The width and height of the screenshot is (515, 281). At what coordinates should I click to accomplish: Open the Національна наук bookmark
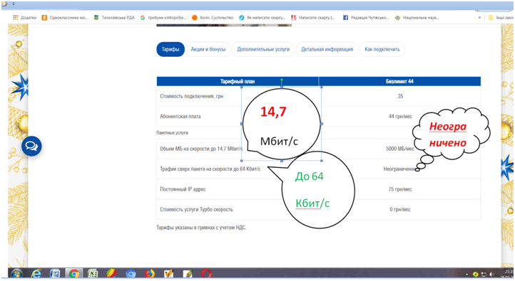coord(417,18)
